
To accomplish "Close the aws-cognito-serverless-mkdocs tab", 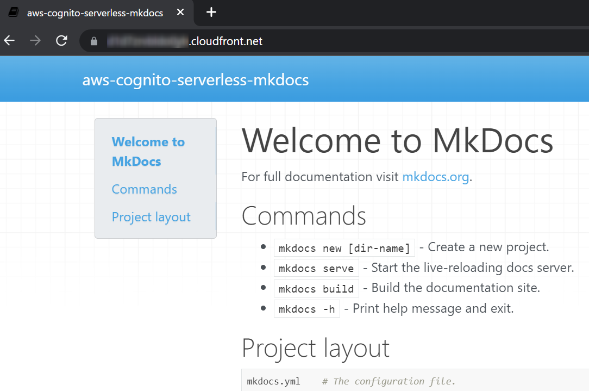I will [x=180, y=13].
